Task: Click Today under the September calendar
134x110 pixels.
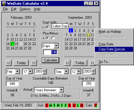Action: (80, 63)
